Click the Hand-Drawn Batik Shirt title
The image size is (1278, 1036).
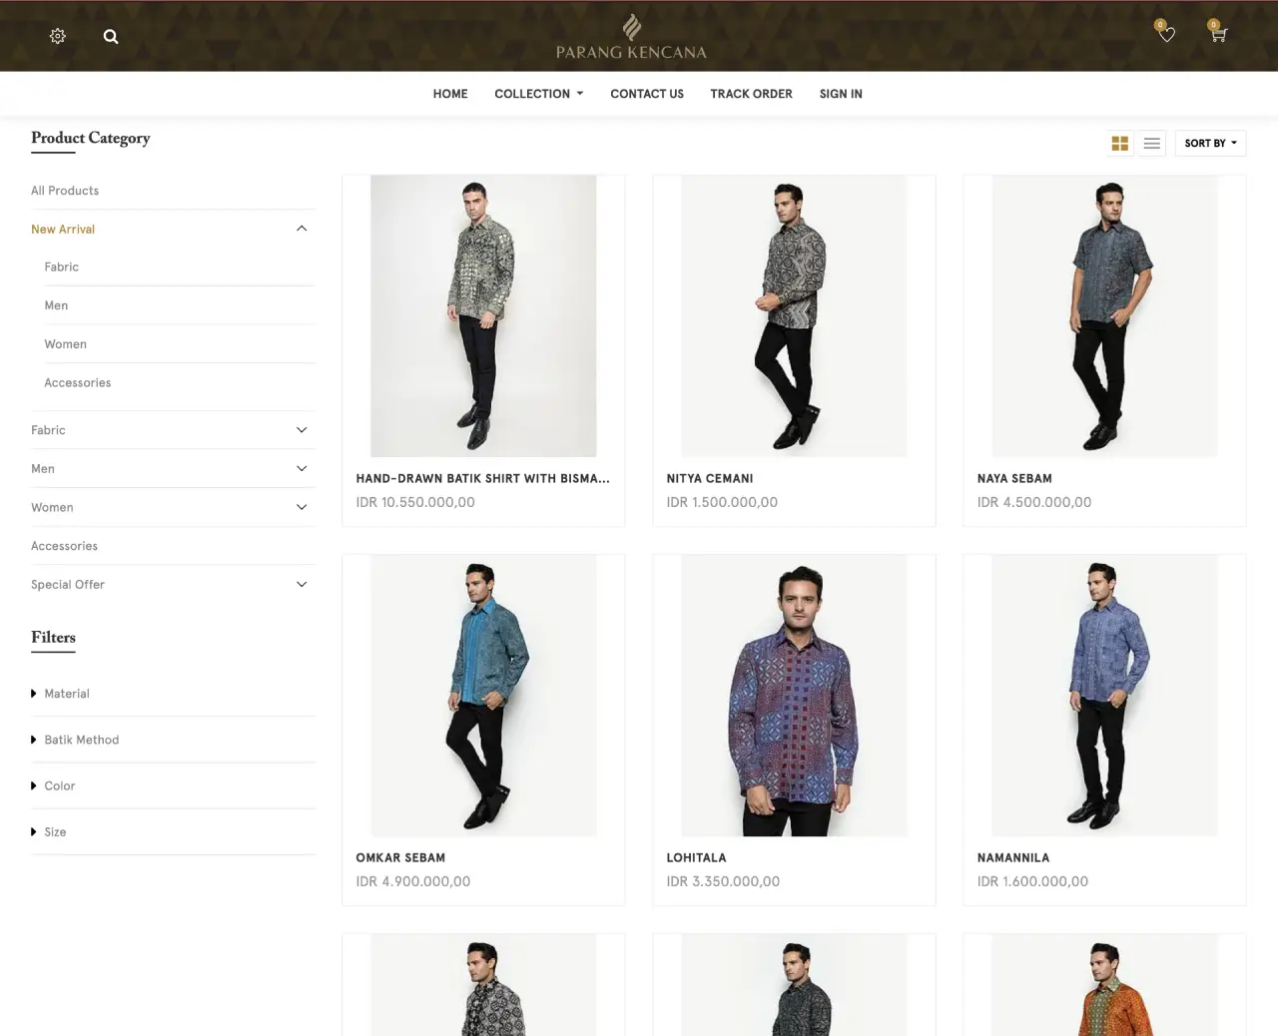pyautogui.click(x=482, y=479)
